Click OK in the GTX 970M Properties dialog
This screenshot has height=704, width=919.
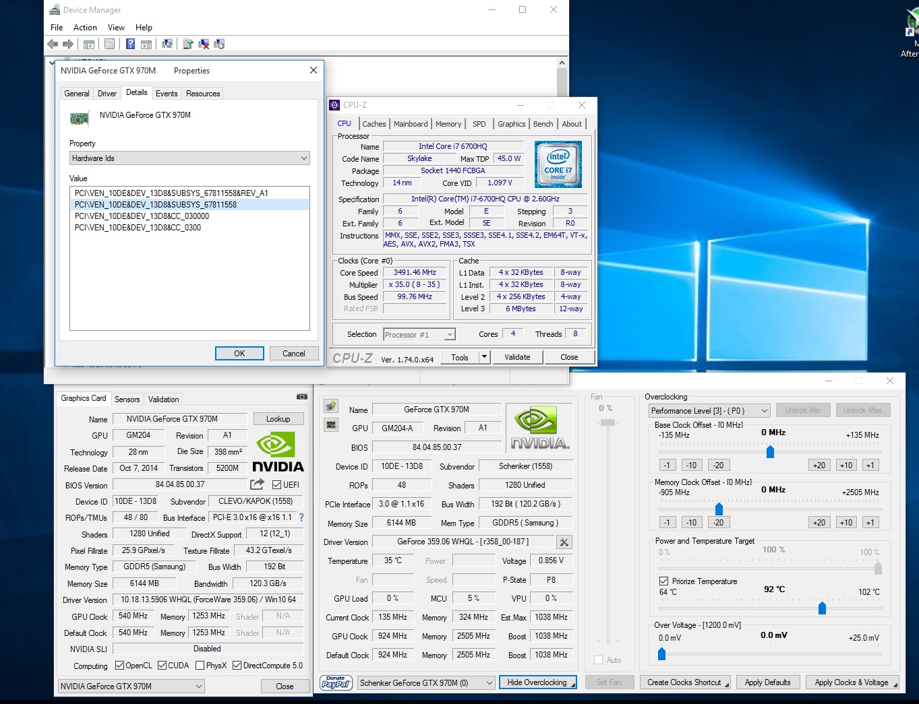click(x=239, y=354)
